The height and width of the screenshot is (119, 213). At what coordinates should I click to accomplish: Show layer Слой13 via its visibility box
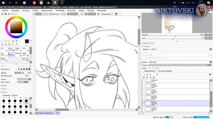tap(144, 96)
